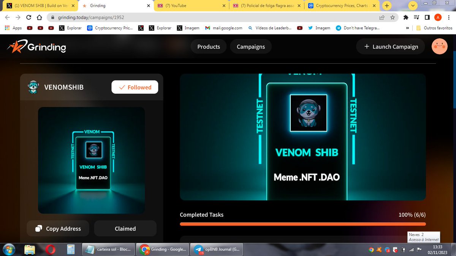Open the Campaigns menu
This screenshot has height=256, width=456.
(x=251, y=46)
